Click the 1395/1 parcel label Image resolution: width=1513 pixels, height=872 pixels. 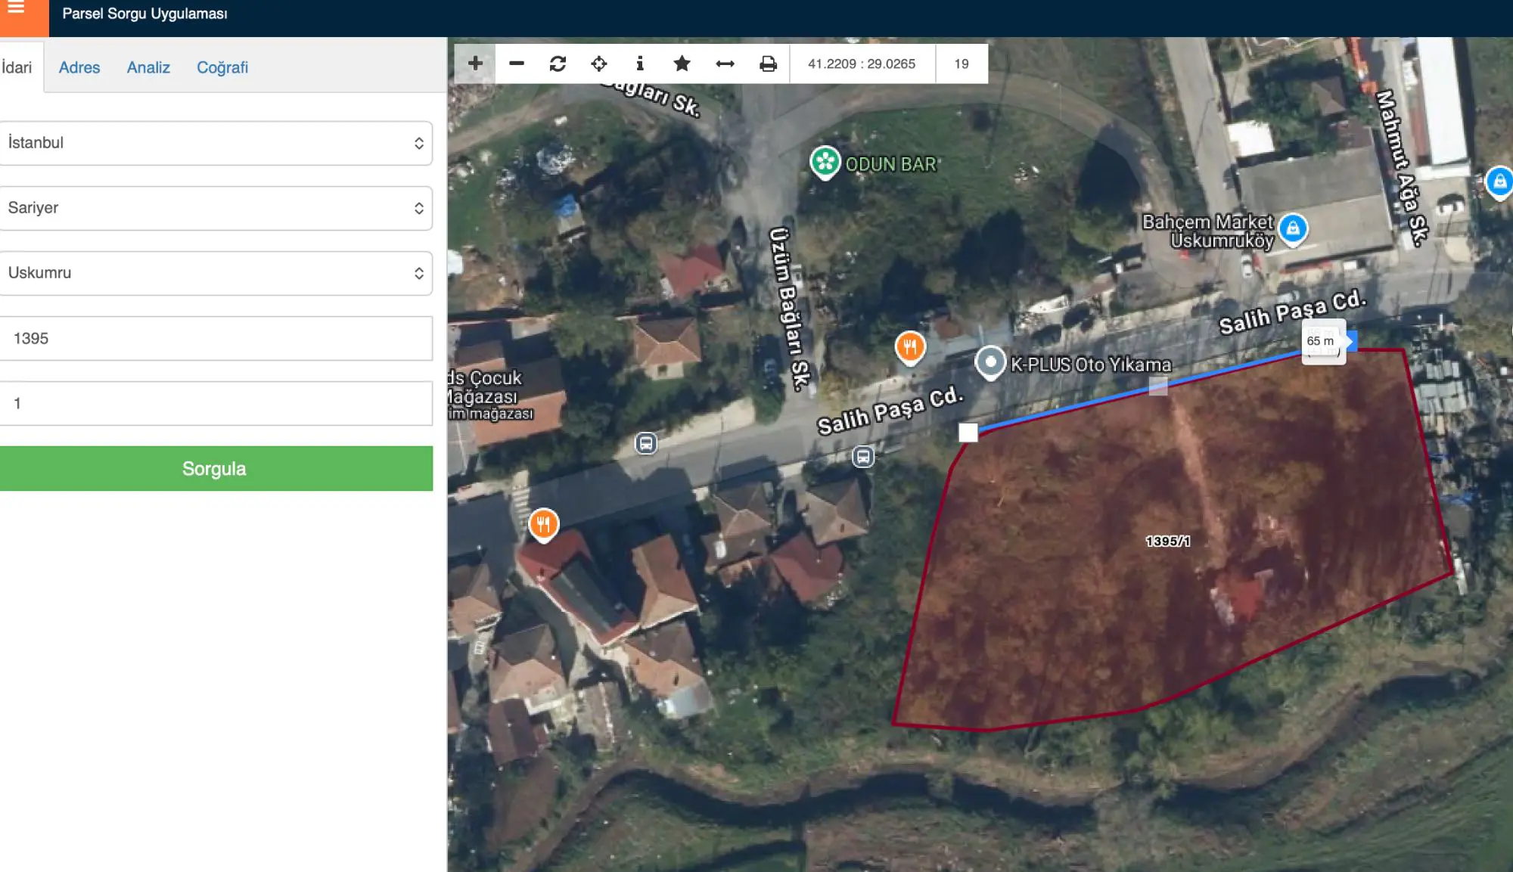1167,542
